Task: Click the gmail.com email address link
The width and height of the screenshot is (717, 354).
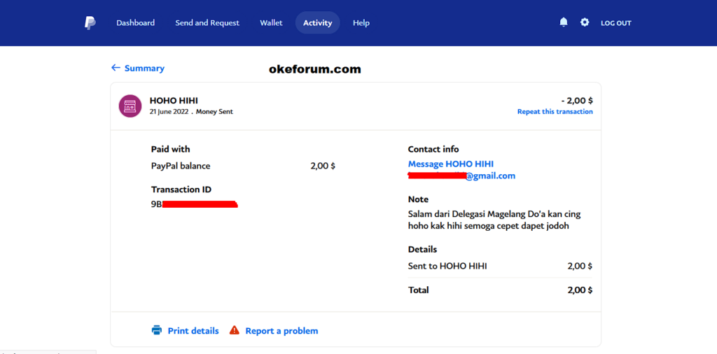Action: (462, 176)
